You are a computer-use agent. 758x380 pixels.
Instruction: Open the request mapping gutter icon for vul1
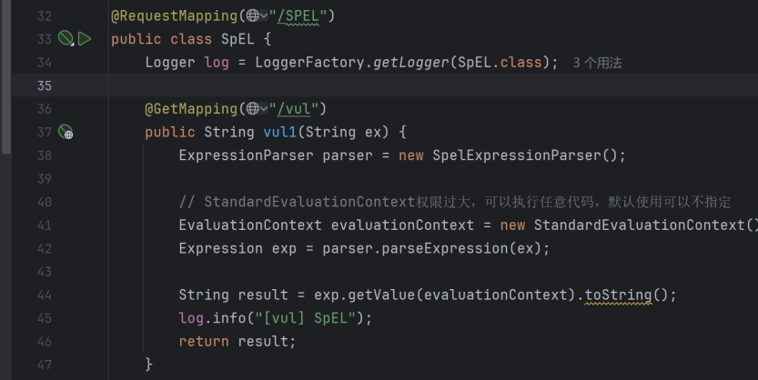pos(66,133)
